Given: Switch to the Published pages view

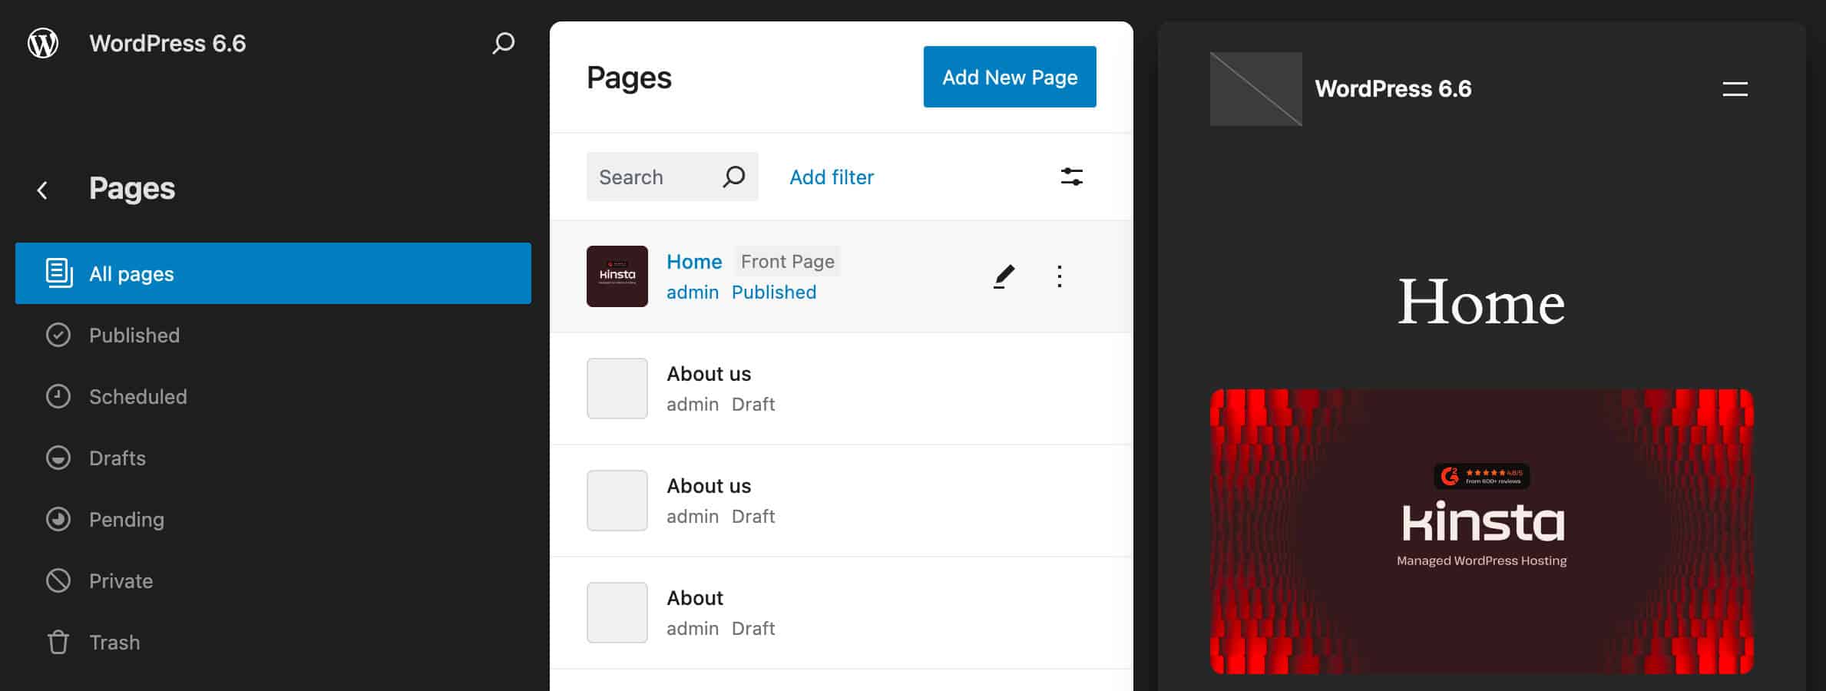Looking at the screenshot, I should (134, 335).
